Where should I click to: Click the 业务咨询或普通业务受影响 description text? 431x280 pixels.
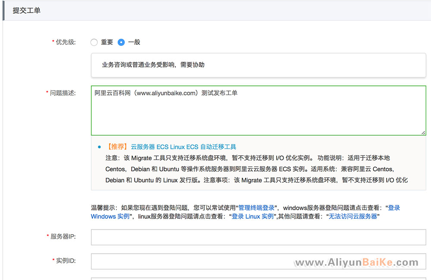[153, 65]
